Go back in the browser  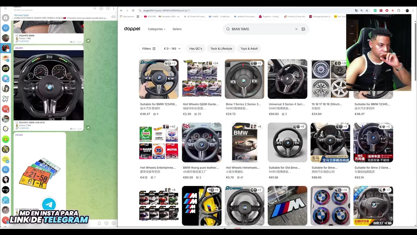121,10
